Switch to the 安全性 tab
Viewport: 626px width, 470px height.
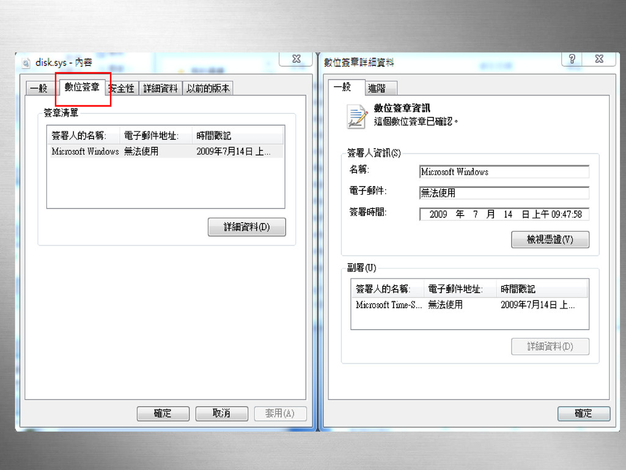coord(122,88)
